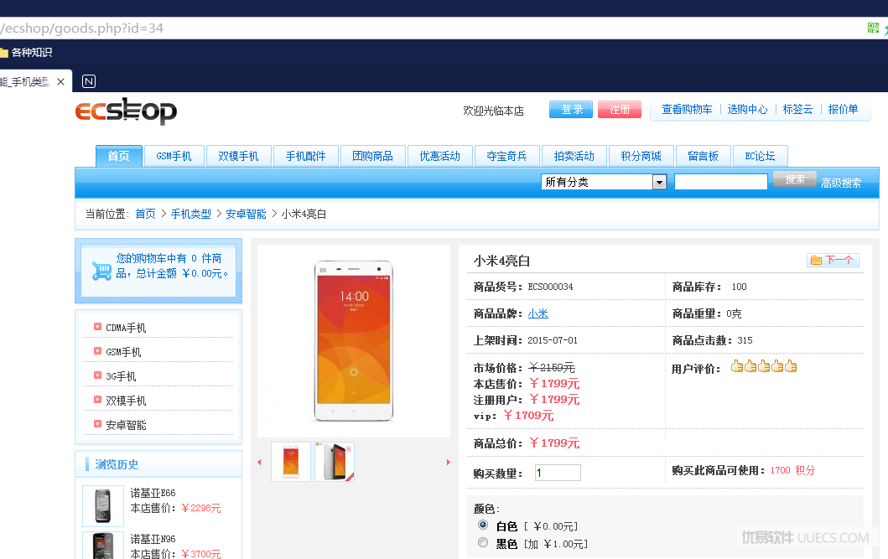
Task: Open GSM手机 category in sidebar
Action: [123, 352]
